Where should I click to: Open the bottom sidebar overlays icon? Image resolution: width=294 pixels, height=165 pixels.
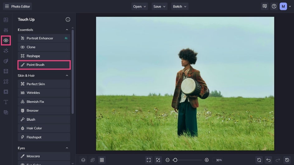click(x=6, y=112)
